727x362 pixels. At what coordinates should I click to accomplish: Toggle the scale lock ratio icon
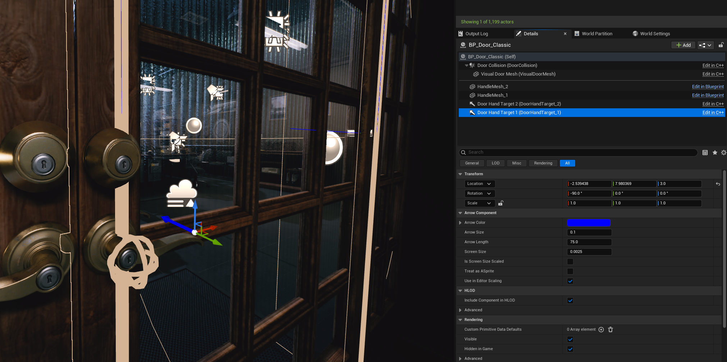(500, 203)
